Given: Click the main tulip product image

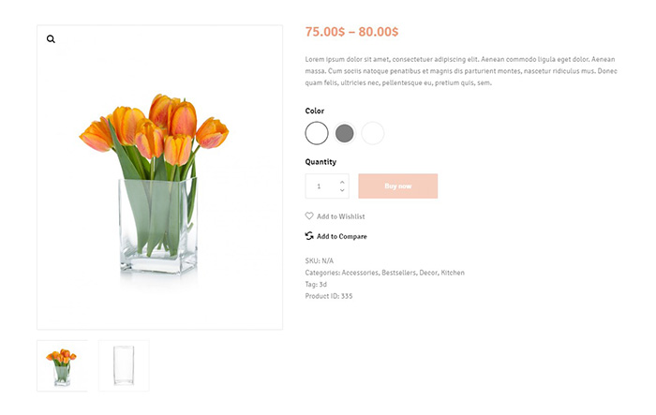Looking at the screenshot, I should pos(159,177).
